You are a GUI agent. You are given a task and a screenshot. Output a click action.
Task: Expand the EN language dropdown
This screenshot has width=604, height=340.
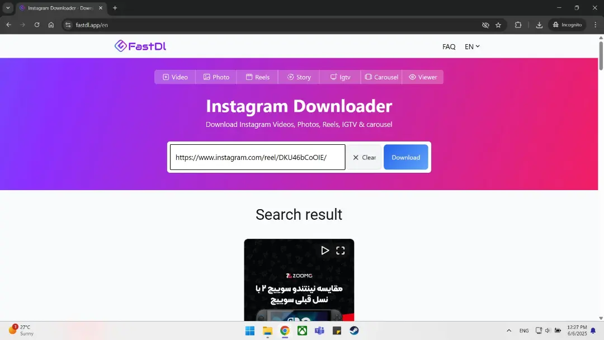tap(472, 46)
